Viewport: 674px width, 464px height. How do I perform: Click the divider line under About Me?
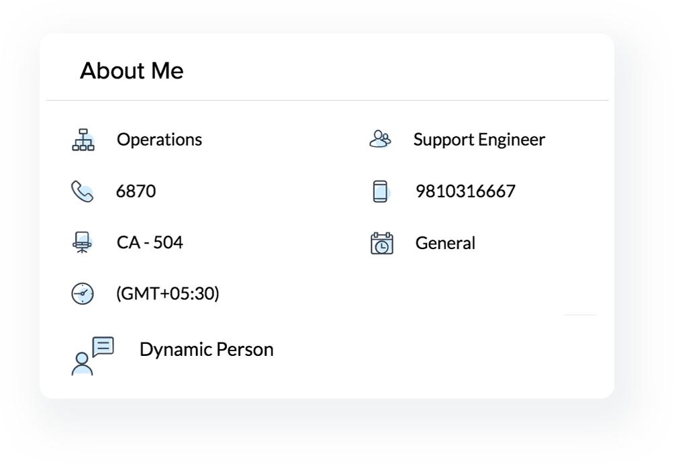(x=327, y=101)
